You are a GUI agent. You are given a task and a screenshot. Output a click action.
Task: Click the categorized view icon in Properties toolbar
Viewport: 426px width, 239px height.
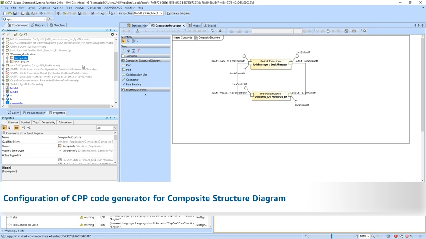click(4, 128)
